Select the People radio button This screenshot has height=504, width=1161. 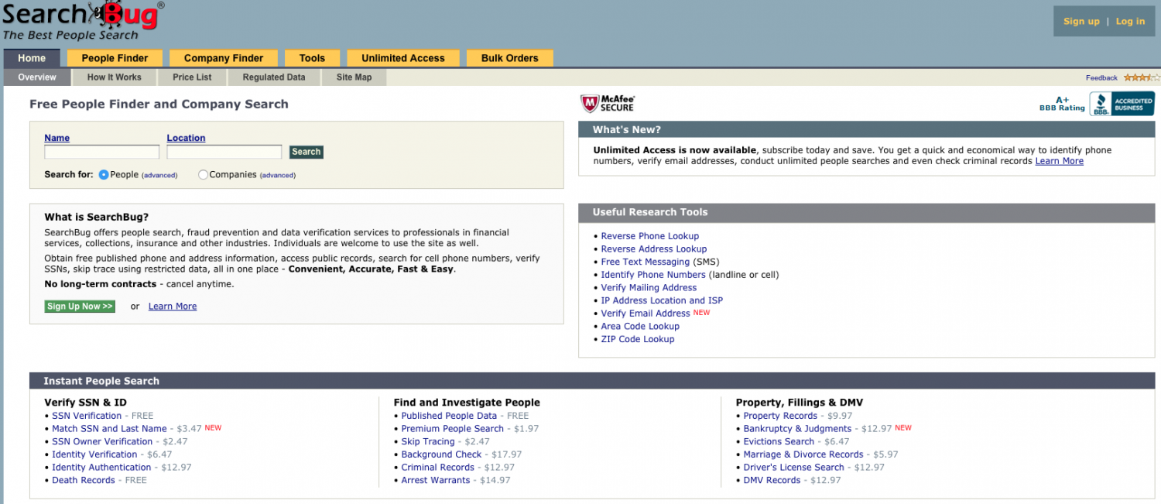pyautogui.click(x=104, y=175)
